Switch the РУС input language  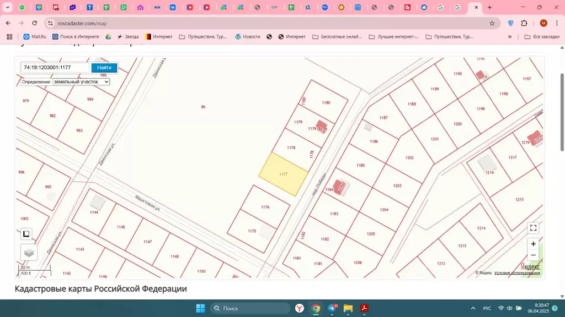tap(487, 308)
